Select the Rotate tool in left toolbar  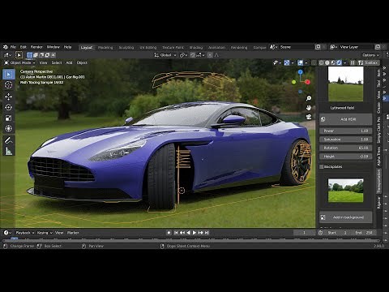(9, 107)
